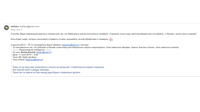Viewport: 200px width, 112px height.
Task: Open greenpol@mail.ru link in "Кому: Елена" line
Action: pos(34,59)
